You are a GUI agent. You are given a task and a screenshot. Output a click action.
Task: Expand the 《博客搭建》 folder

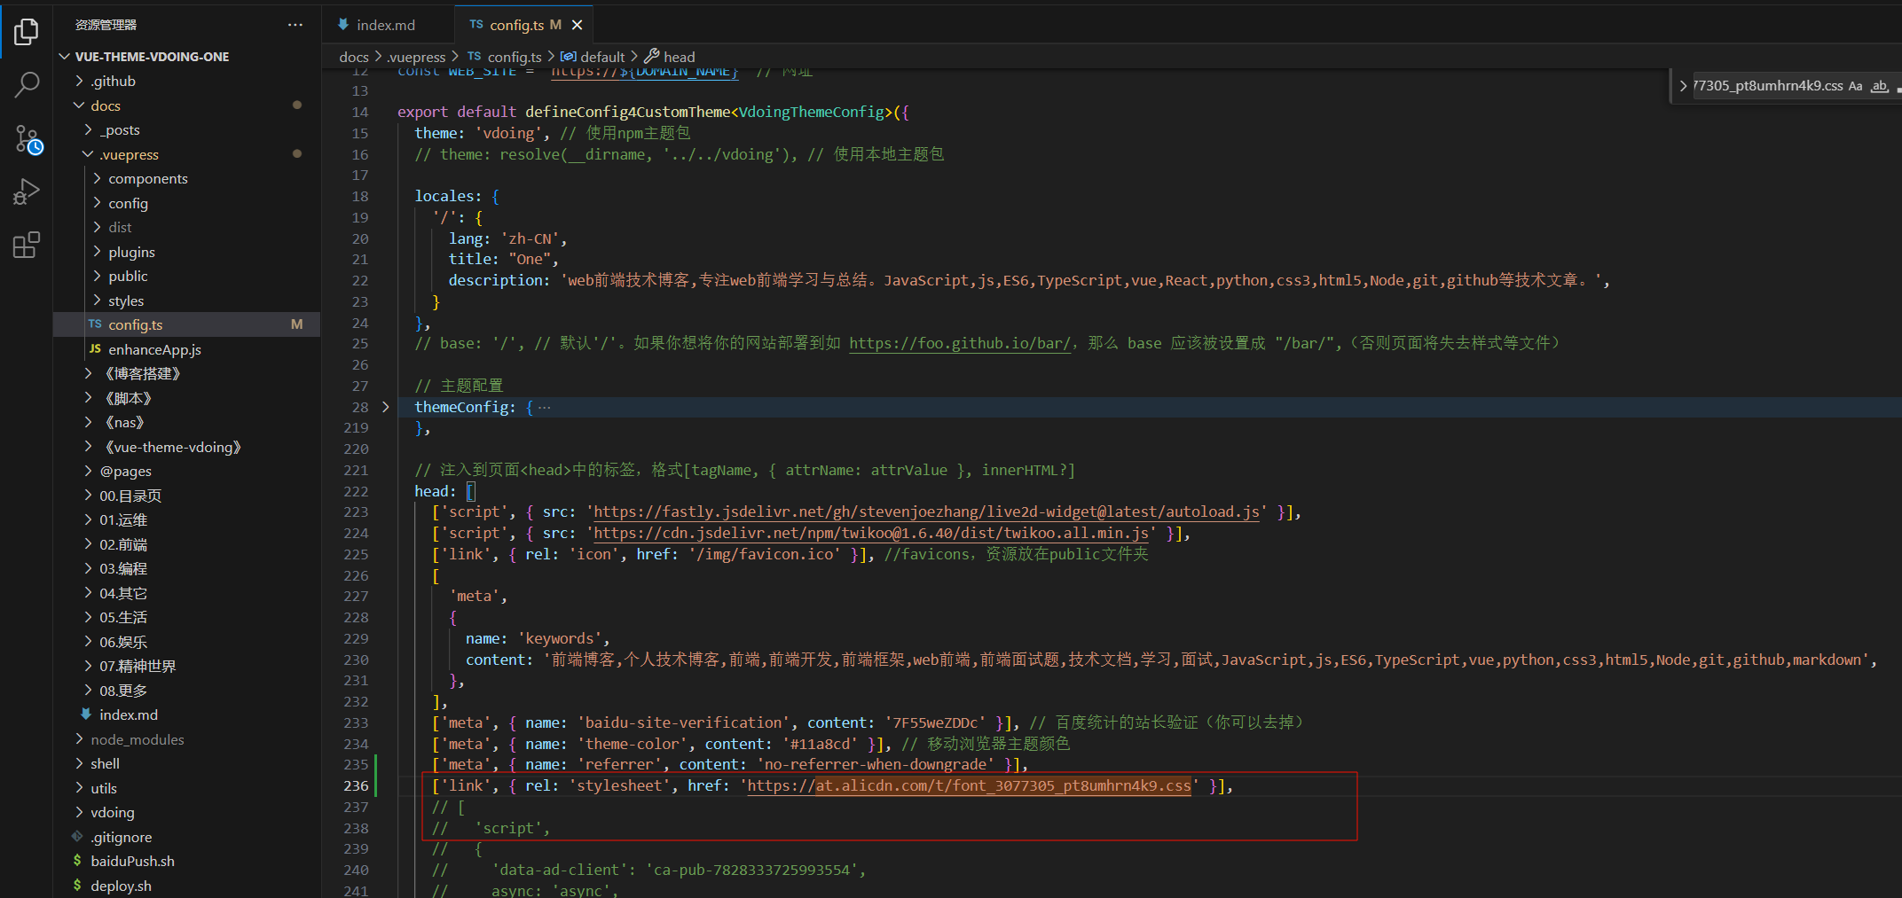pyautogui.click(x=88, y=373)
